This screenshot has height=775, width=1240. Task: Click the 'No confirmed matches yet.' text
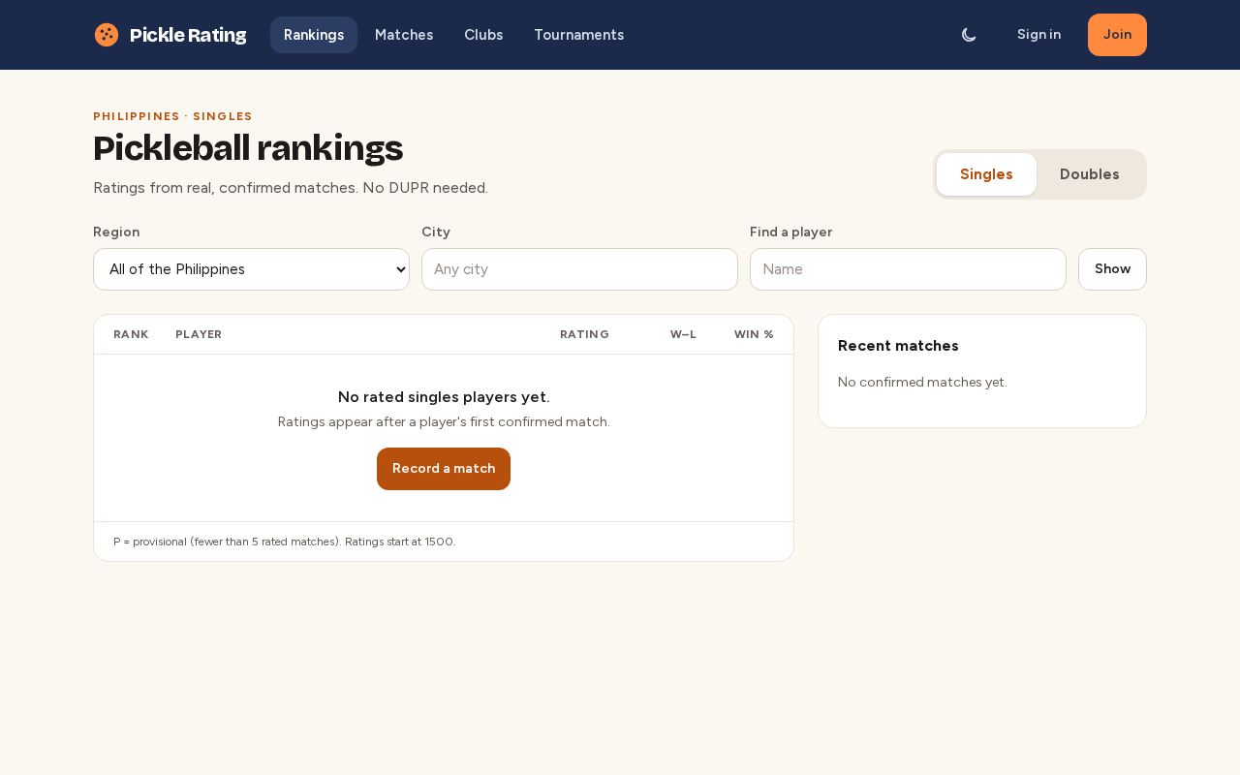tap(922, 382)
